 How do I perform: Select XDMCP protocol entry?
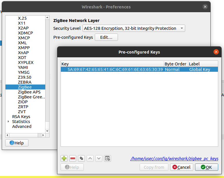26,33
